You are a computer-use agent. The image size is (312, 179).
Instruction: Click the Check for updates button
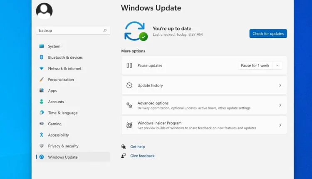click(x=268, y=33)
